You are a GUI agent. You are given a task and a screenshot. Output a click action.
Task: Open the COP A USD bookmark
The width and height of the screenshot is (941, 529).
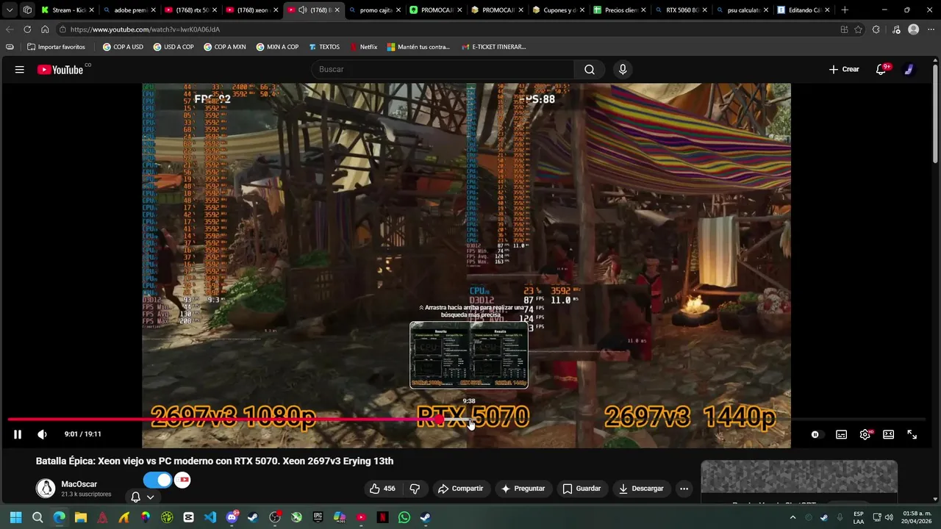[x=123, y=47]
